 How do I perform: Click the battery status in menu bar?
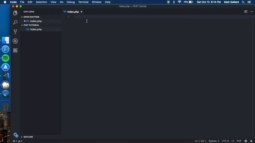point(188,2)
